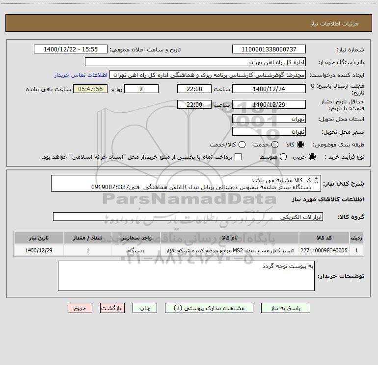Click the need number field 1100001338000737
This screenshot has width=378, height=365.
(x=269, y=49)
